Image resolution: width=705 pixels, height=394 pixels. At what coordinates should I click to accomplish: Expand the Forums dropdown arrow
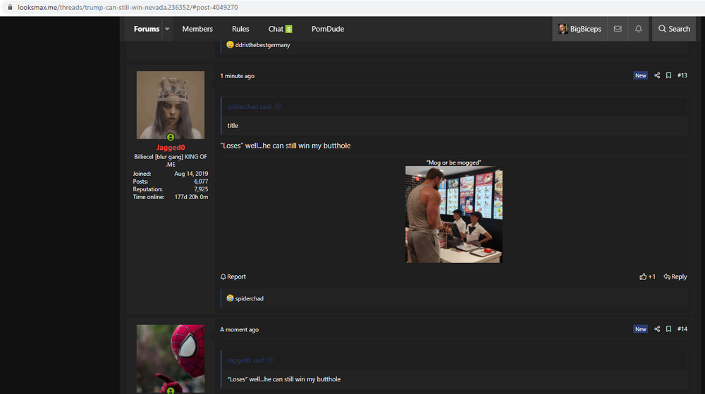pyautogui.click(x=167, y=29)
